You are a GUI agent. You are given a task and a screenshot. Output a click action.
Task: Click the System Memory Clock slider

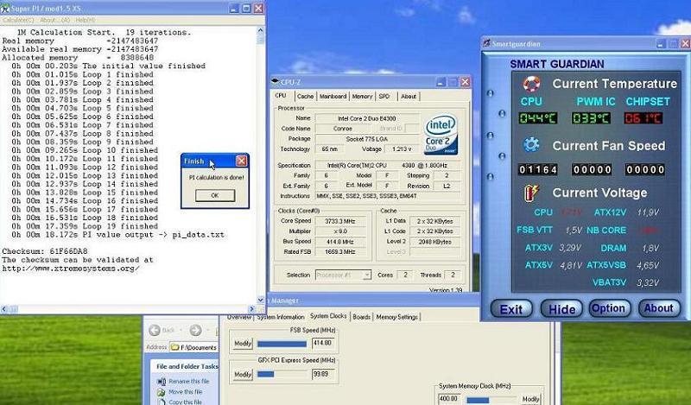(x=491, y=400)
